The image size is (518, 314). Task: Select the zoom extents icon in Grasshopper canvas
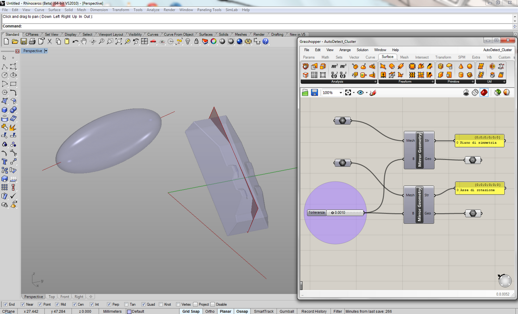348,93
